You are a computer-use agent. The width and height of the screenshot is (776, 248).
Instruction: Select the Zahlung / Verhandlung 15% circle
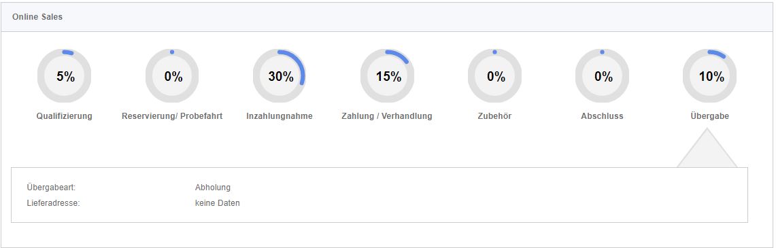point(387,76)
